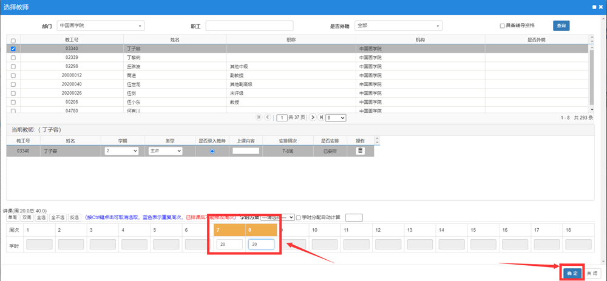Open the 类型 dropdown showing 主讲
Screen dimensions: 607x281
165,151
